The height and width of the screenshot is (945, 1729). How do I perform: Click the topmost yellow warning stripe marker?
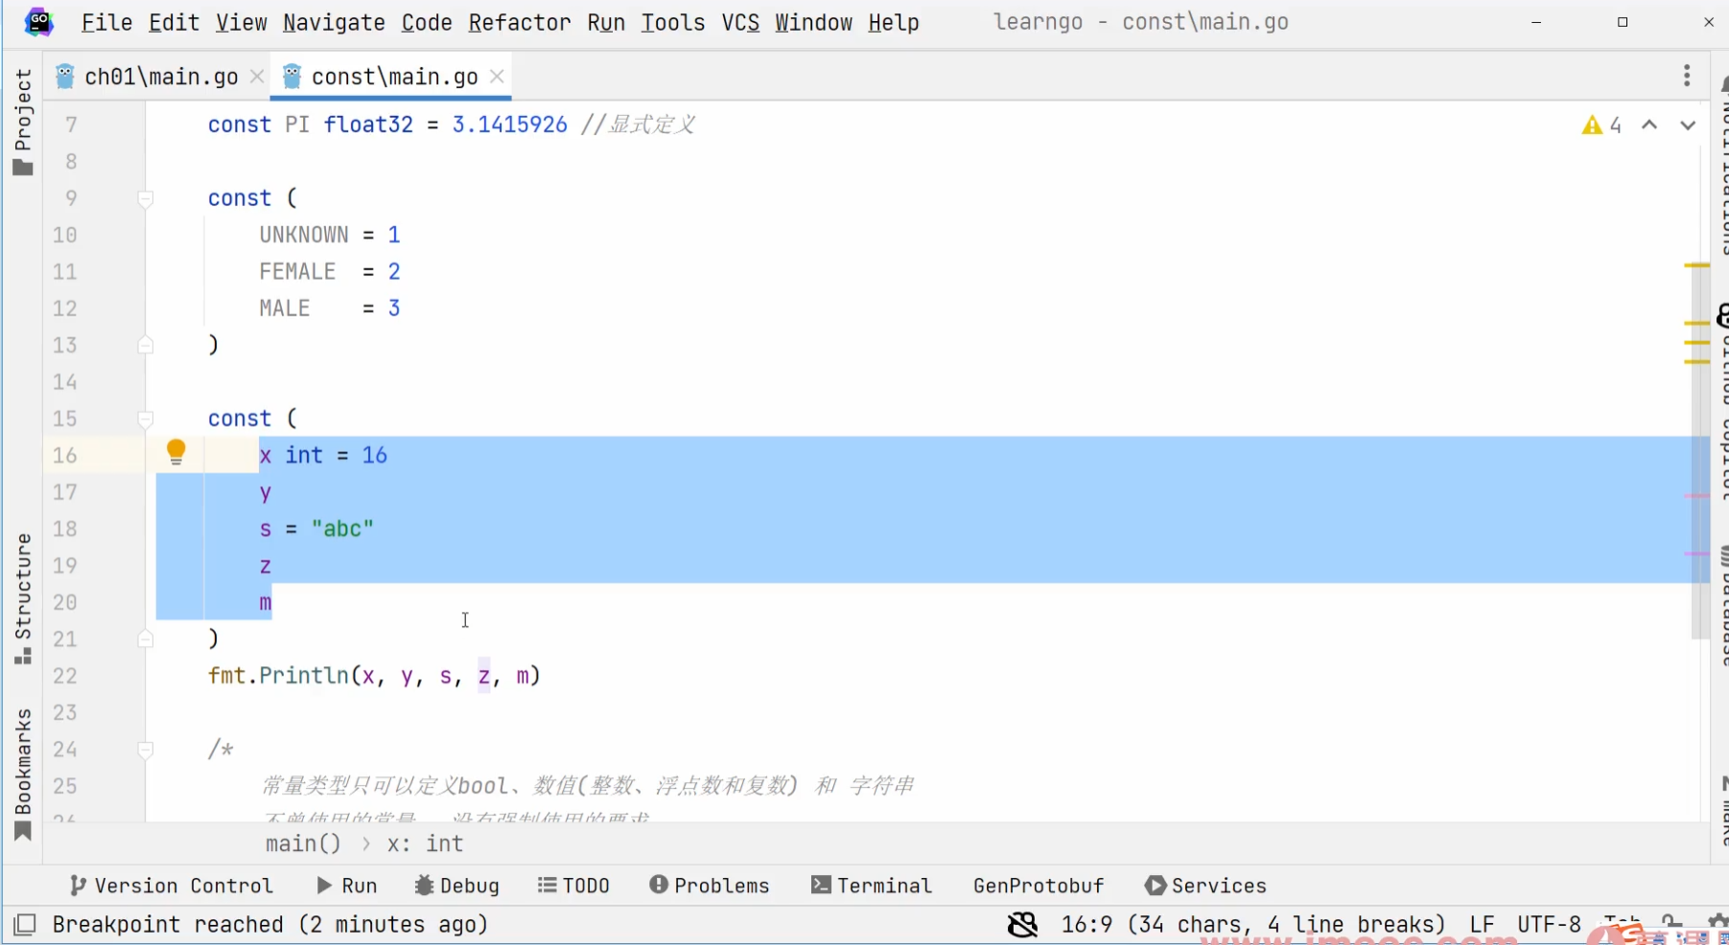(1696, 265)
